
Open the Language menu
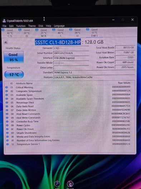(59, 26)
